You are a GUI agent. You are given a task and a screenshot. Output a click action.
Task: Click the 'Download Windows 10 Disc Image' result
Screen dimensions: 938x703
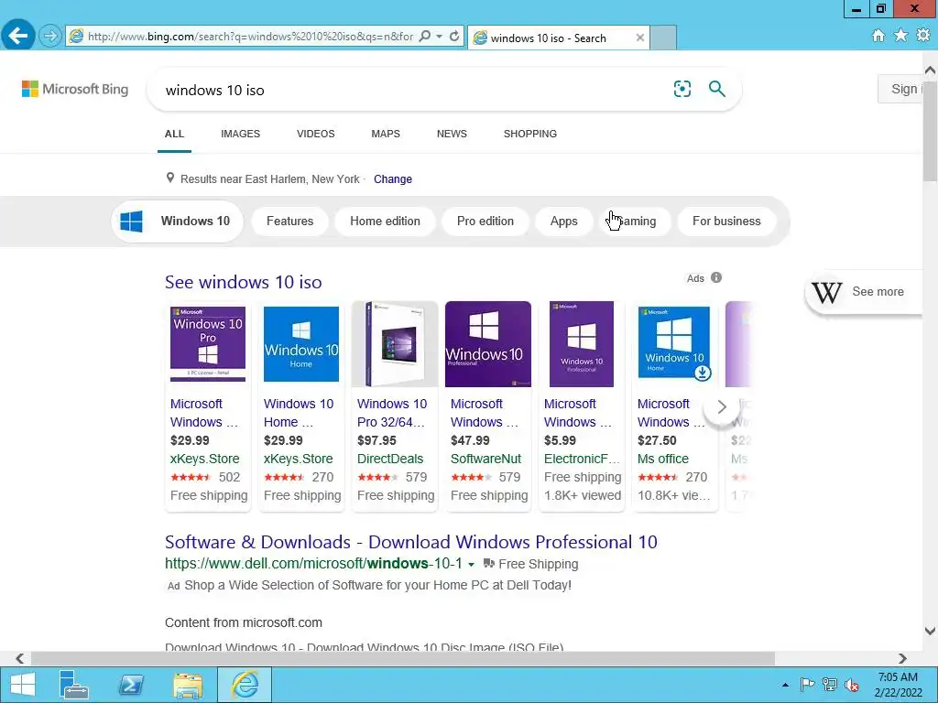(364, 647)
